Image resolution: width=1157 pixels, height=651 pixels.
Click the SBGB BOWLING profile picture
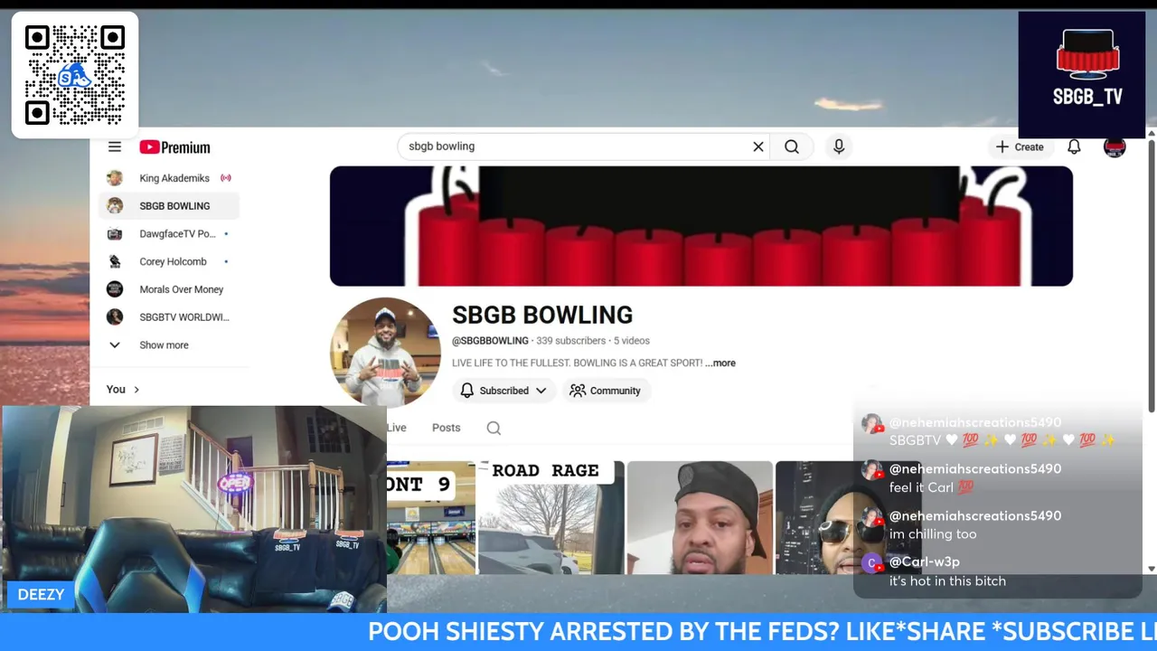[385, 353]
